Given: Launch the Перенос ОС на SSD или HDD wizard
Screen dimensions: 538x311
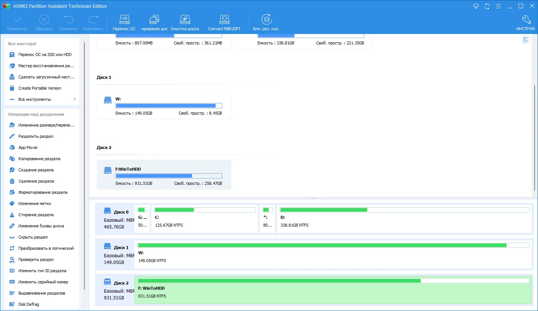Looking at the screenshot, I should click(41, 55).
